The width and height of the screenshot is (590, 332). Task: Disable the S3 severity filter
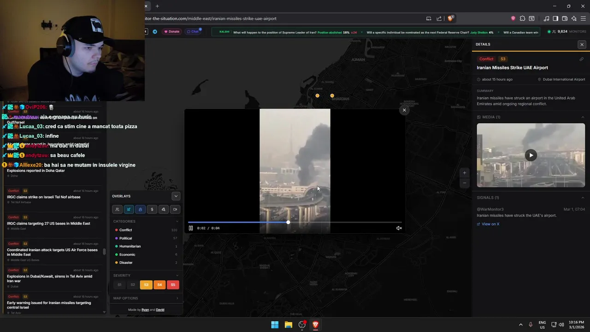point(146,285)
